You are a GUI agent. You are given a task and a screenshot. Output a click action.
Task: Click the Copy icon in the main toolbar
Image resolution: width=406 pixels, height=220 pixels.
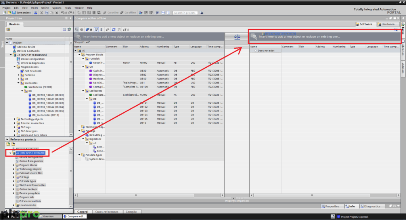pos(47,13)
